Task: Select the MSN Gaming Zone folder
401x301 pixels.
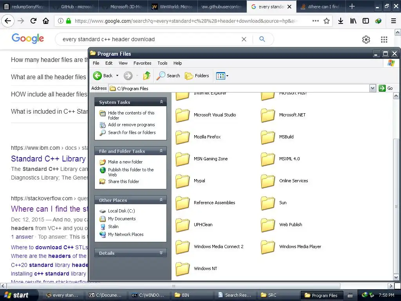Action: [202, 159]
